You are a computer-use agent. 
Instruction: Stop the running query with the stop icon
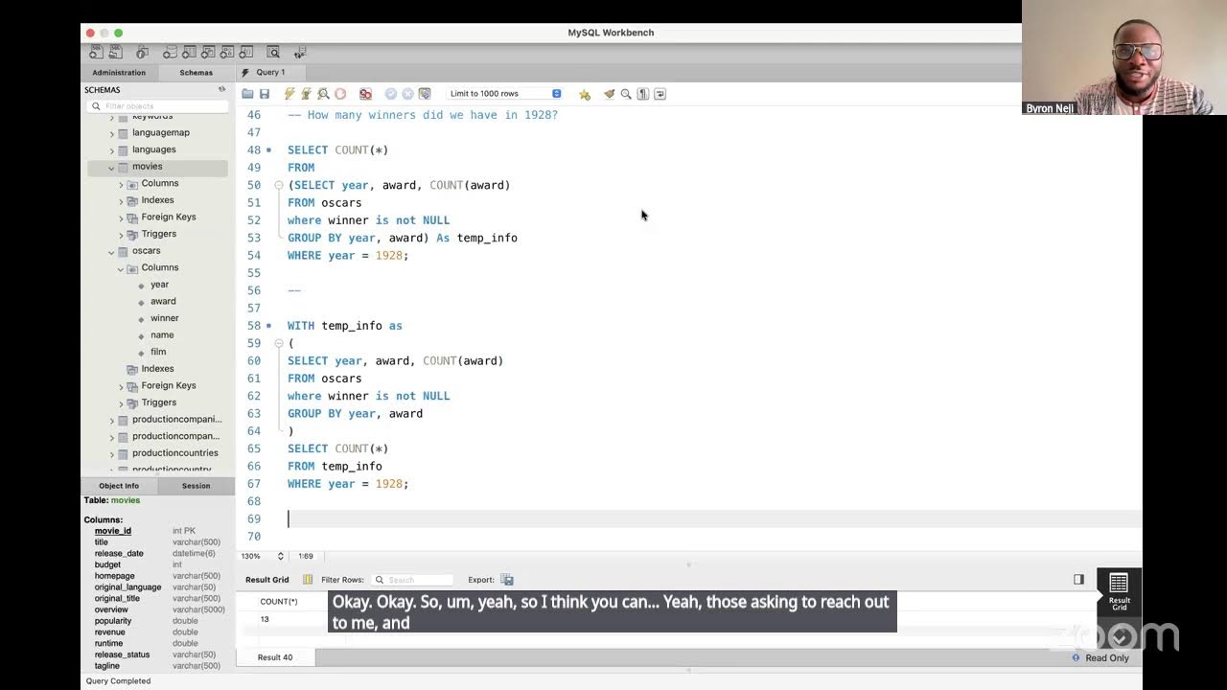click(340, 94)
